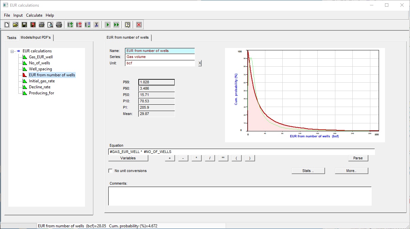Viewport: 410px width, 229px height.
Task: Open a file with the folder icon
Action: 15,25
